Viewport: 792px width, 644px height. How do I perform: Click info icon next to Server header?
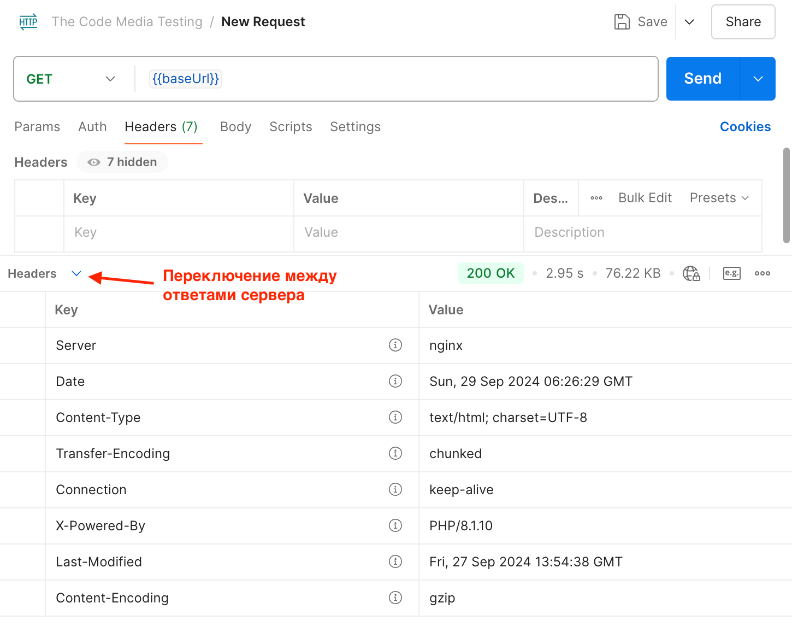[x=395, y=345]
